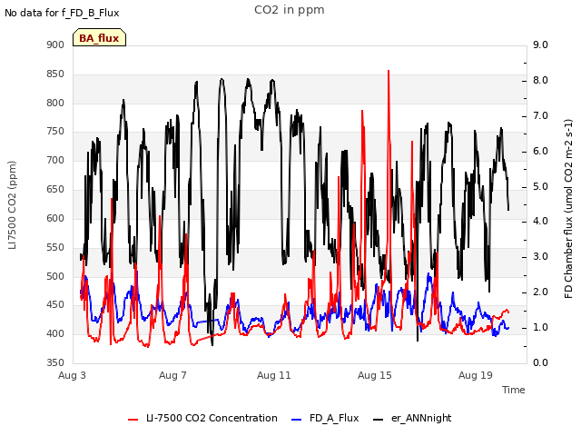Click the tallest red CO2 spike near Aug 15

click(x=389, y=71)
